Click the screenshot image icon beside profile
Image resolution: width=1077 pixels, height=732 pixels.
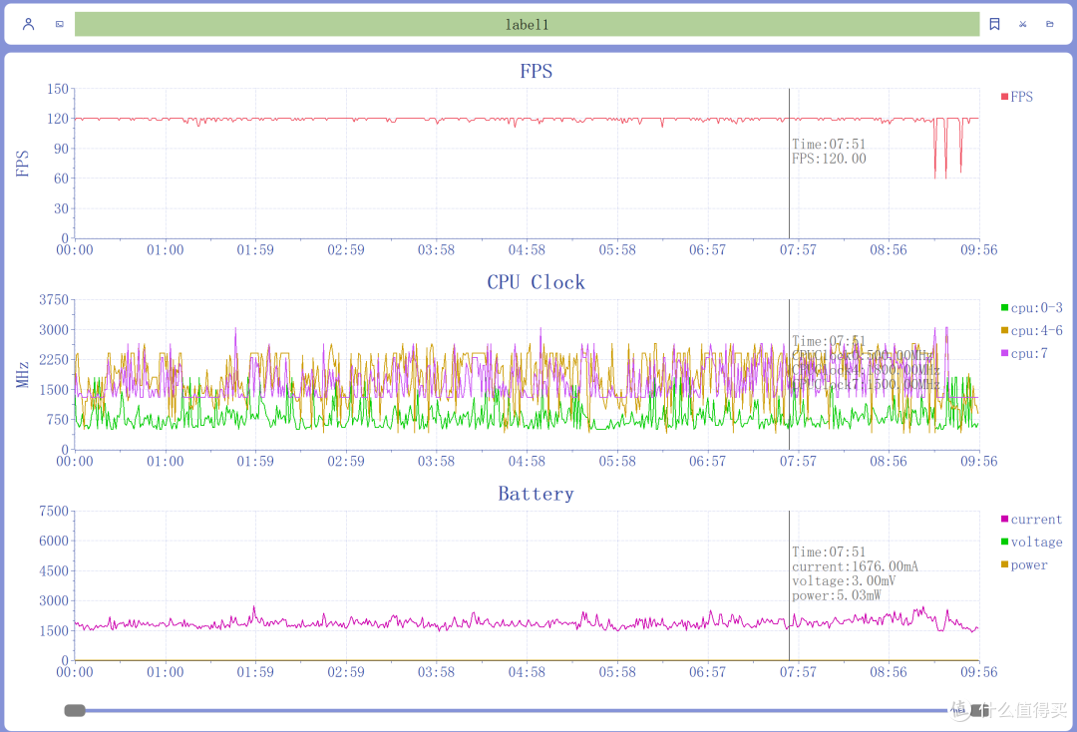pyautogui.click(x=60, y=24)
